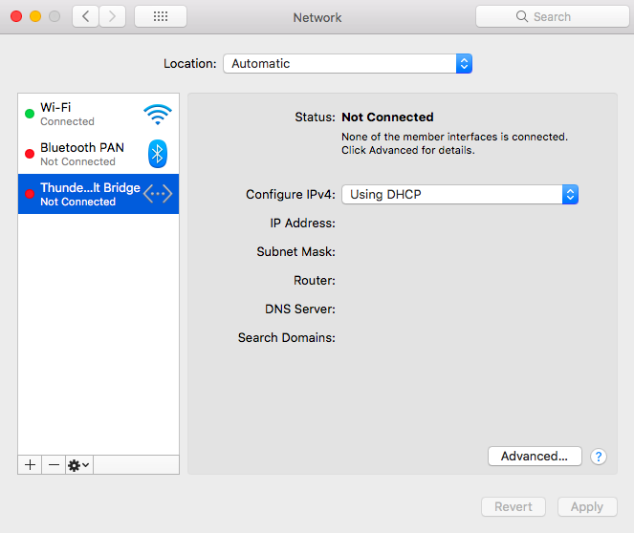Remove selected service with minus button

tap(54, 465)
